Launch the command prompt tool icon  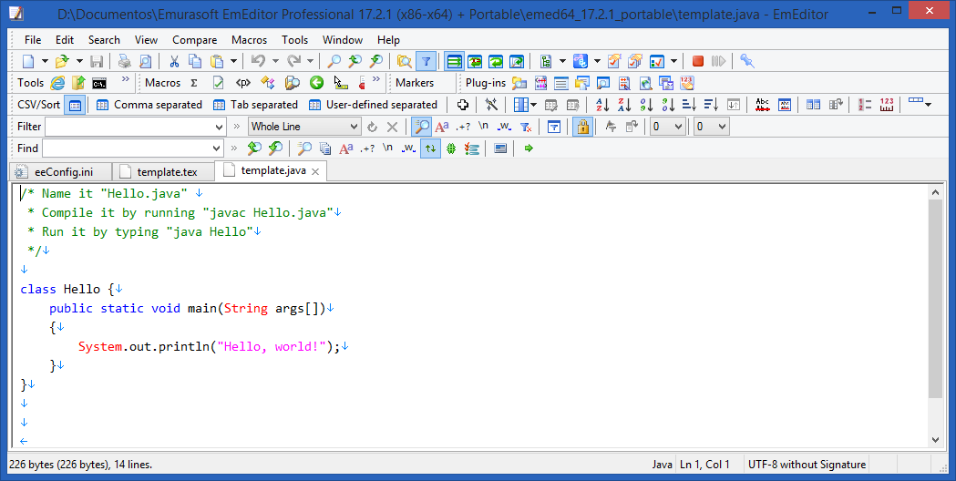coord(99,83)
